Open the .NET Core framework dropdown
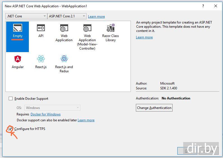This screenshot has width=223, height=158. pos(26,16)
